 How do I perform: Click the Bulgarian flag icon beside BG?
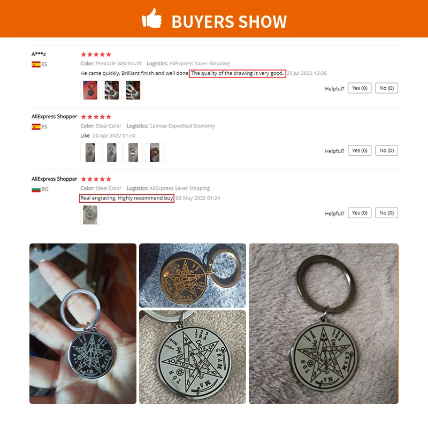[36, 189]
